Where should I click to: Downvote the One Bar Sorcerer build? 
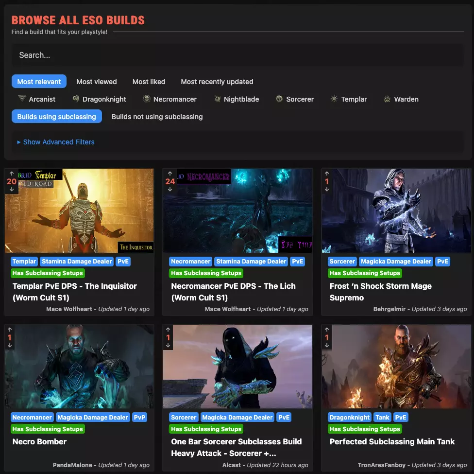pyautogui.click(x=168, y=345)
